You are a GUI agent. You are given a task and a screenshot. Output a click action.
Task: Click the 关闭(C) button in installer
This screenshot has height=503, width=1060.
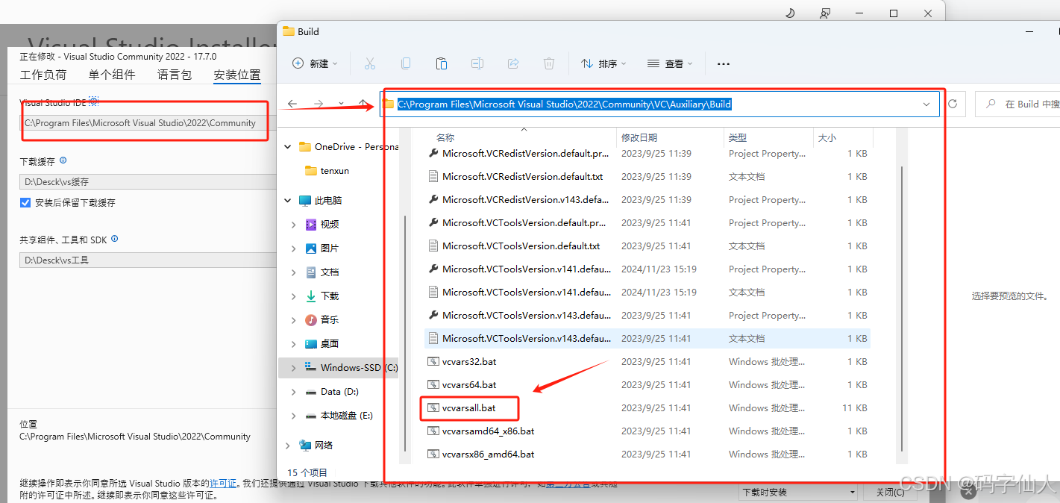(890, 492)
